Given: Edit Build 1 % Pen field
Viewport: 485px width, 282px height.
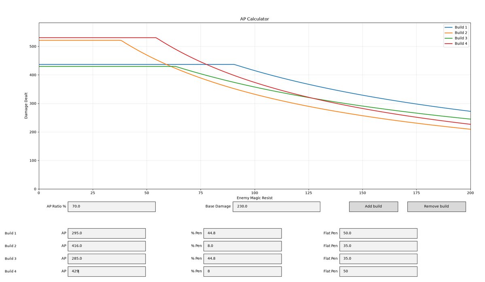Looking at the screenshot, I should 243,233.
